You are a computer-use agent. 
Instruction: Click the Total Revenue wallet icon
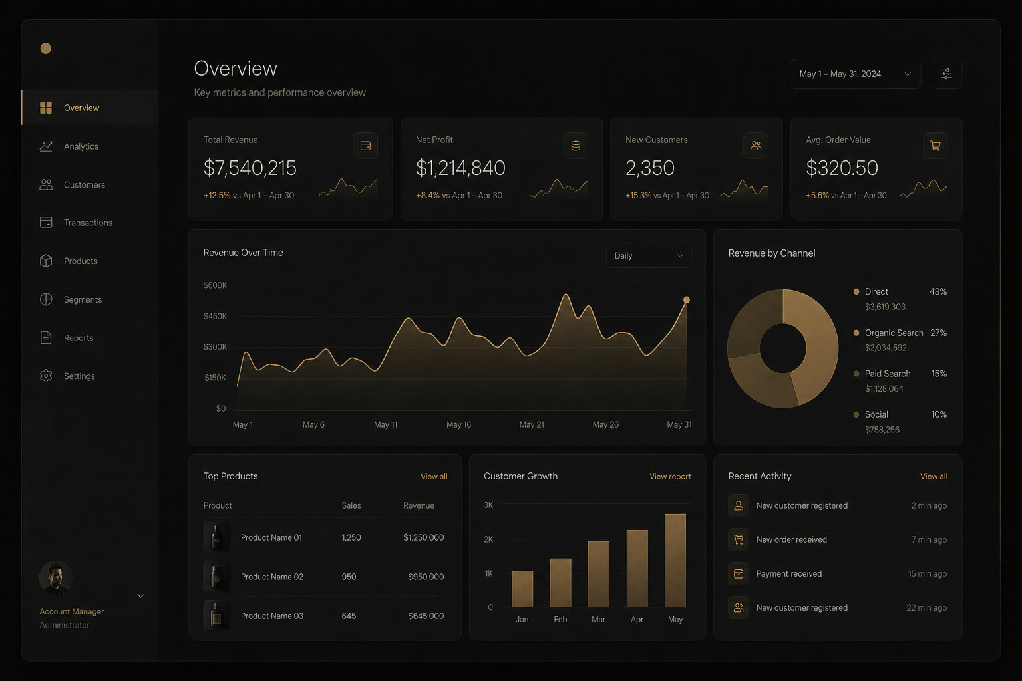(365, 146)
